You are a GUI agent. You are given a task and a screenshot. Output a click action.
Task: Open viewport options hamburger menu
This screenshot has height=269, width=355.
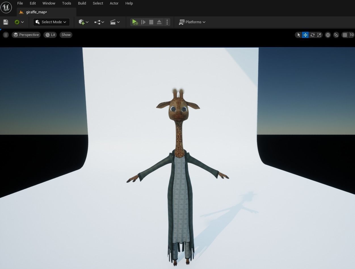pyautogui.click(x=6, y=35)
